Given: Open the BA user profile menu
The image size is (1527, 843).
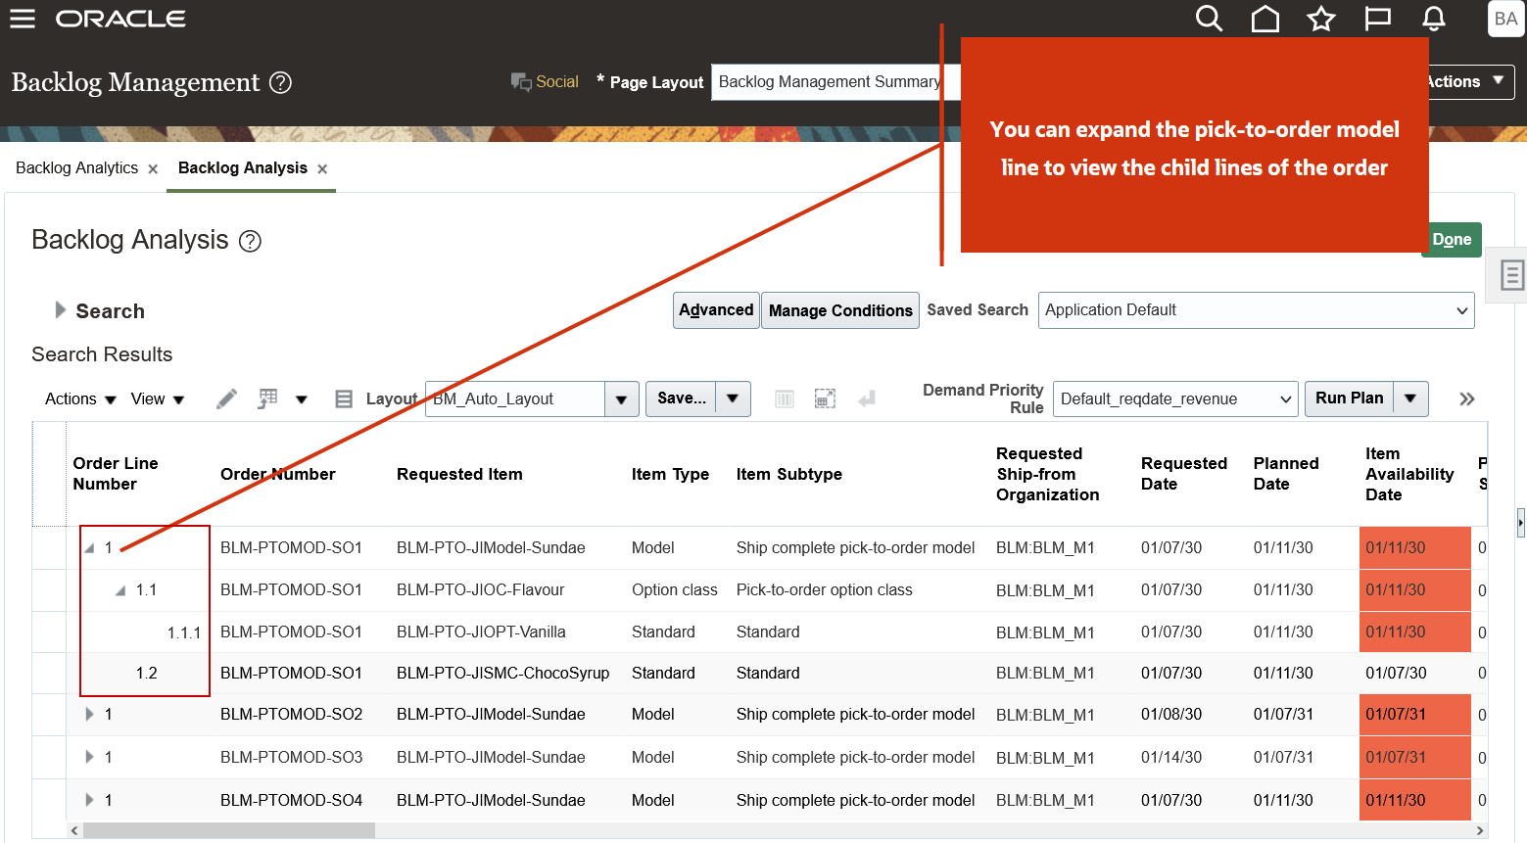Looking at the screenshot, I should (1505, 19).
